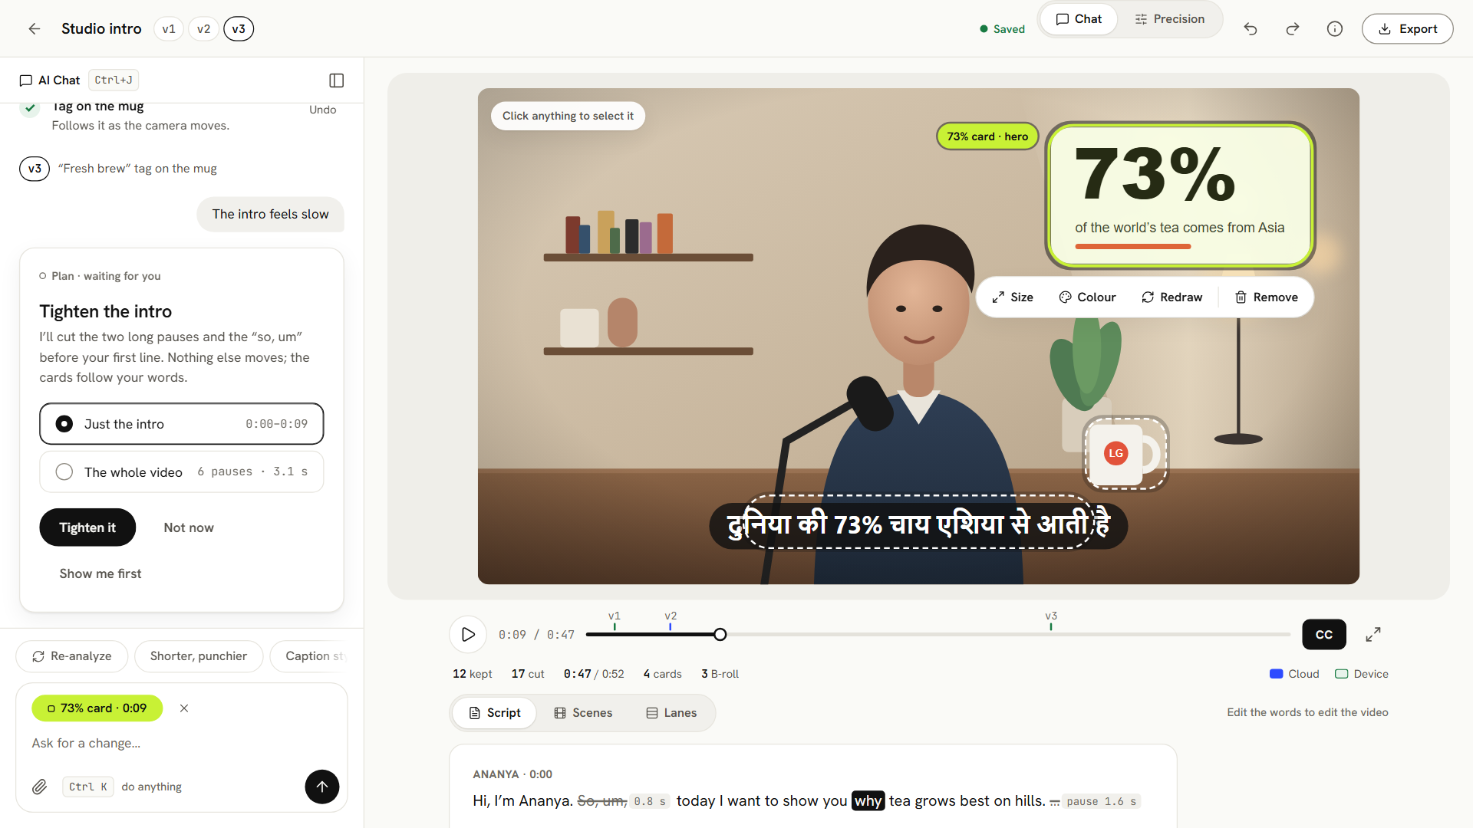1473x828 pixels.
Task: Jump to the v2 timeline marker
Action: 671,621
